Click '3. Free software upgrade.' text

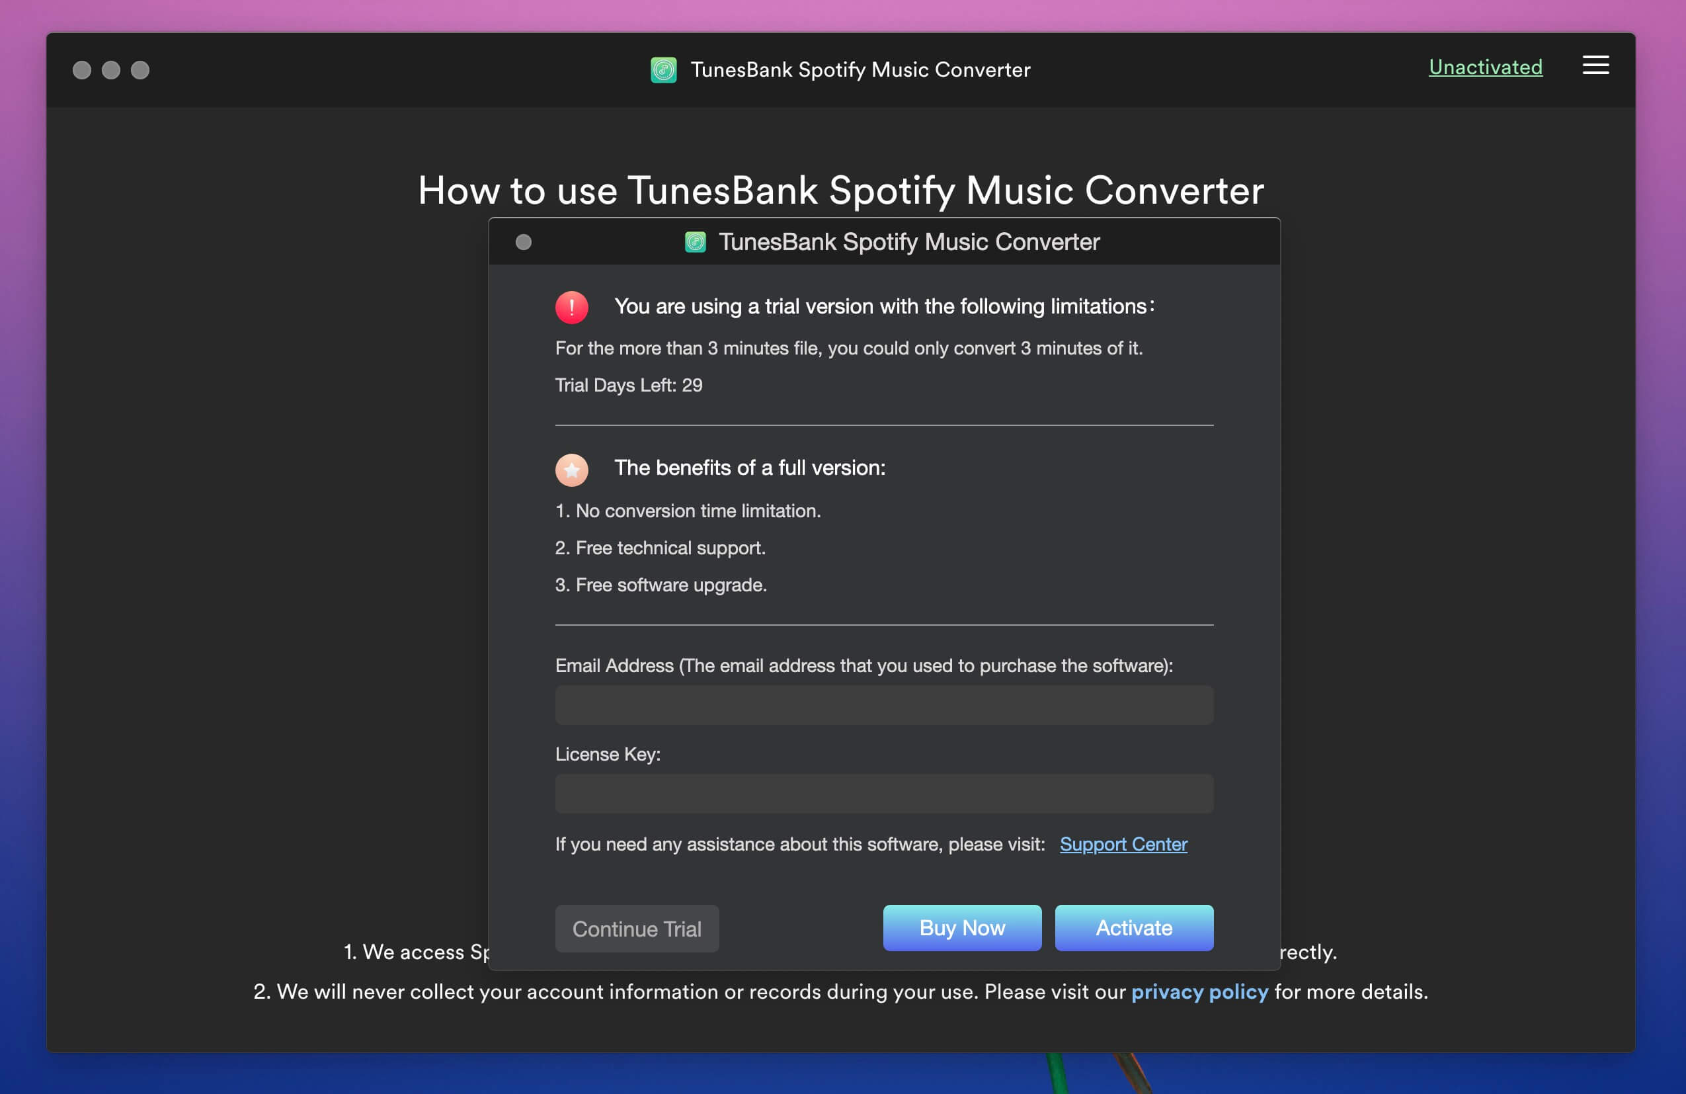[661, 585]
